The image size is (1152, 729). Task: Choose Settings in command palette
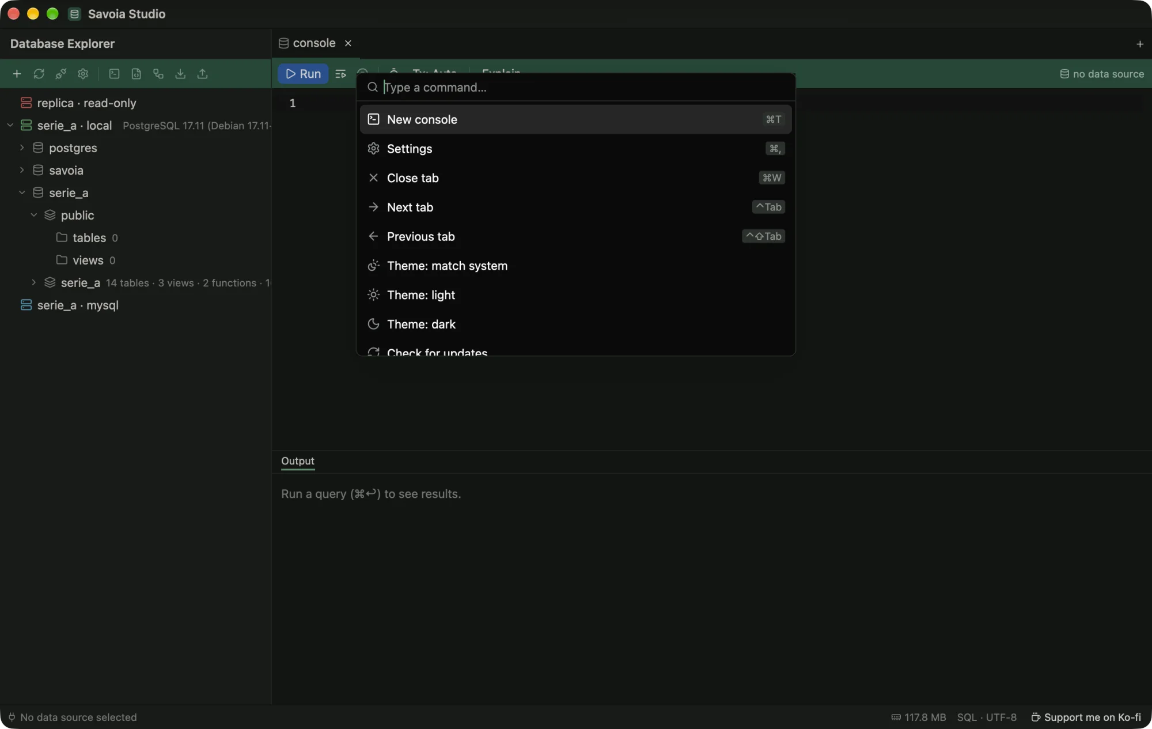tap(575, 149)
